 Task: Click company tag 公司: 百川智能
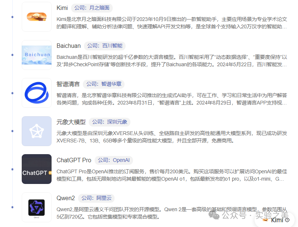click(x=105, y=46)
